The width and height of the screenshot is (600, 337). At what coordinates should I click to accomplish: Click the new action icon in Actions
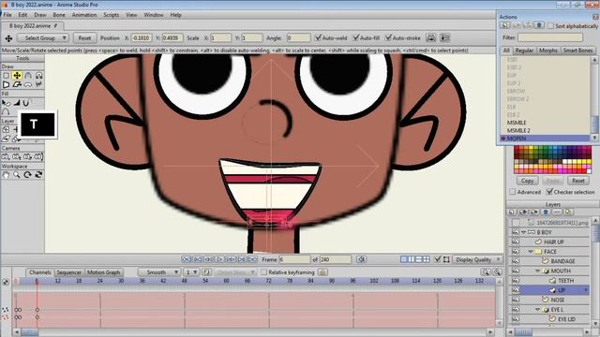click(x=505, y=25)
